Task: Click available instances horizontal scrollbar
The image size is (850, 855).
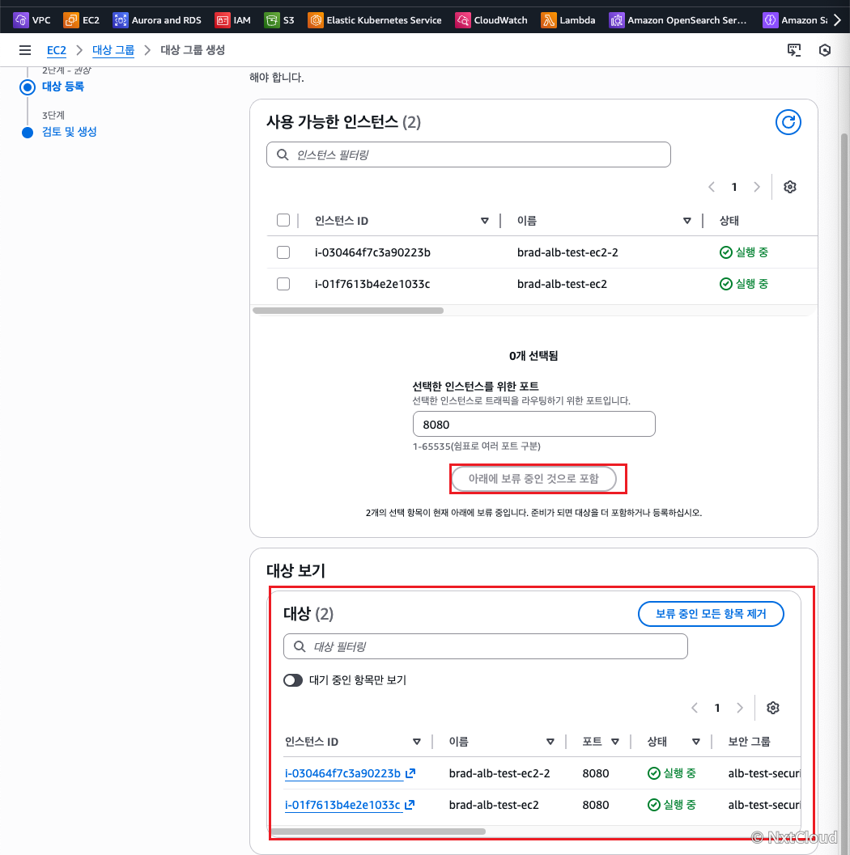Action: coord(348,311)
